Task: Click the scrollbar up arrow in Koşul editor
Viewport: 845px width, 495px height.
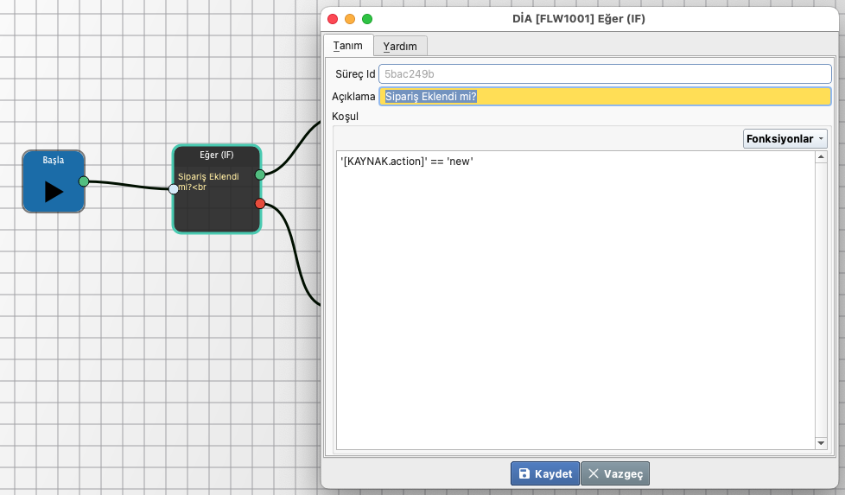Action: point(821,157)
